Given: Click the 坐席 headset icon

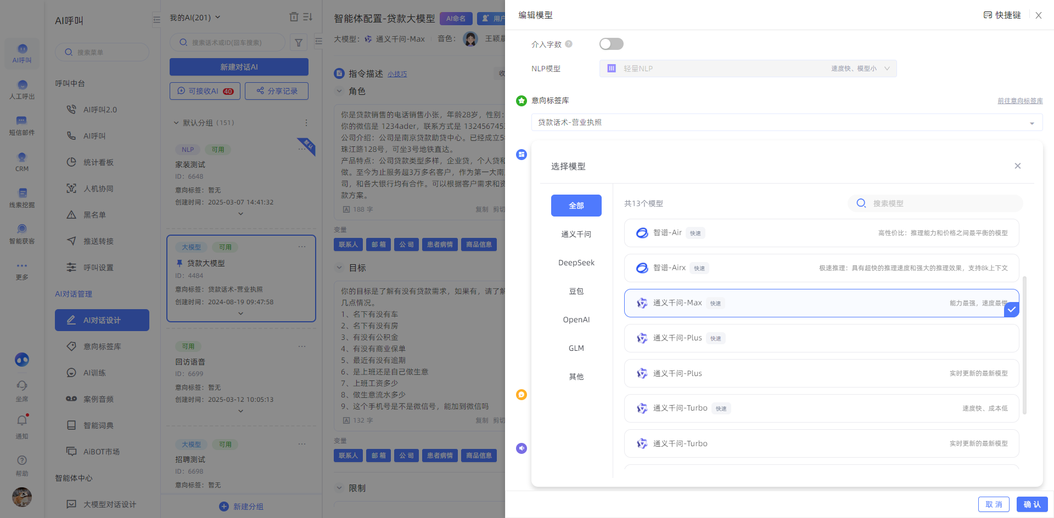Looking at the screenshot, I should tap(22, 385).
